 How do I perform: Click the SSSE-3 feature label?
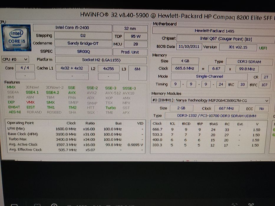click(129, 88)
